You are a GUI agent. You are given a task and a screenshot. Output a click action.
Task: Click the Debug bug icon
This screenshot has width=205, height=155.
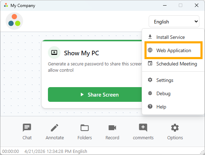[x=150, y=93]
